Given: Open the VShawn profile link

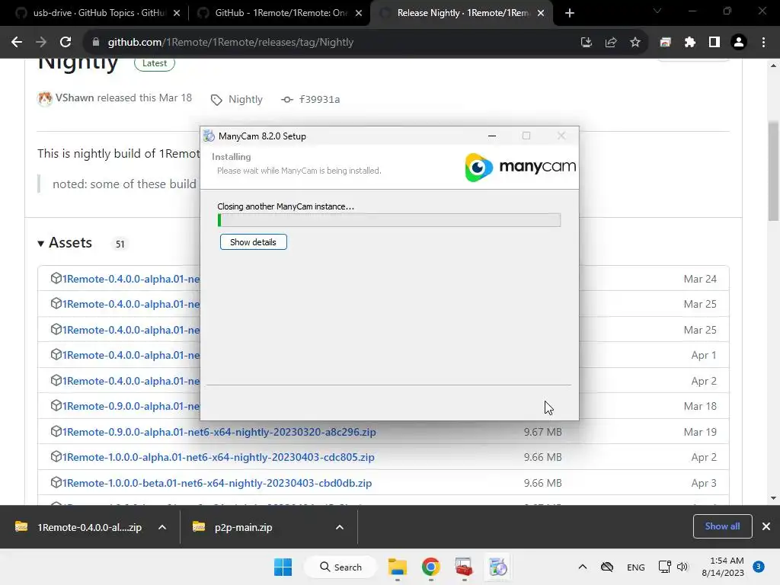Looking at the screenshot, I should point(75,98).
